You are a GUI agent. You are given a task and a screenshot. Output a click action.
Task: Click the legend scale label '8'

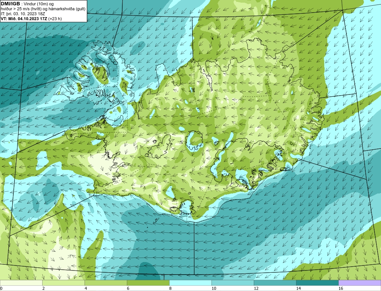coord(170,288)
